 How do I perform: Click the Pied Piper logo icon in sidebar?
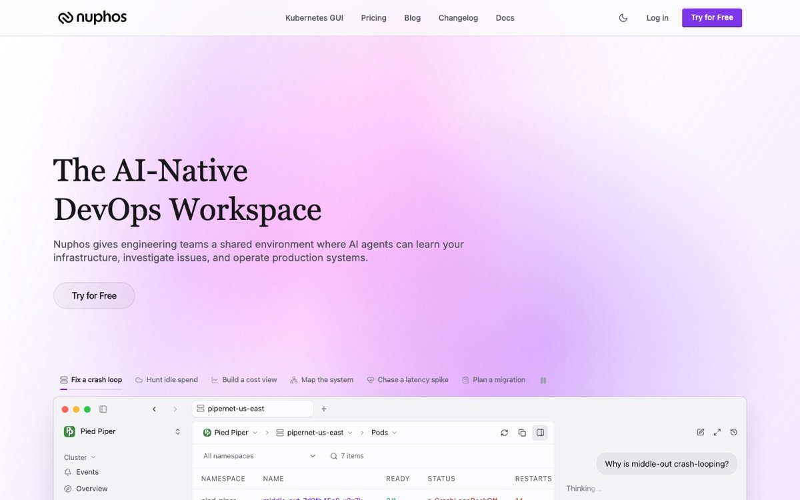(x=69, y=431)
